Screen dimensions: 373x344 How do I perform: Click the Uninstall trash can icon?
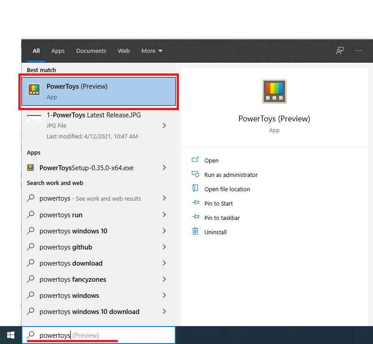pyautogui.click(x=195, y=231)
